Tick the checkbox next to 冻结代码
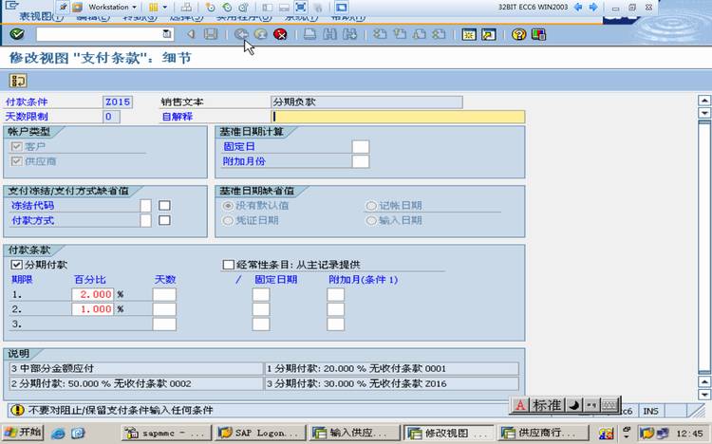 click(164, 206)
